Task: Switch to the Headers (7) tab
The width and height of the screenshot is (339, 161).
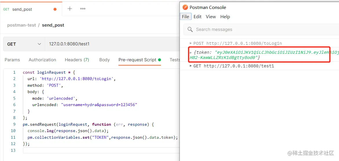Action: [77, 60]
